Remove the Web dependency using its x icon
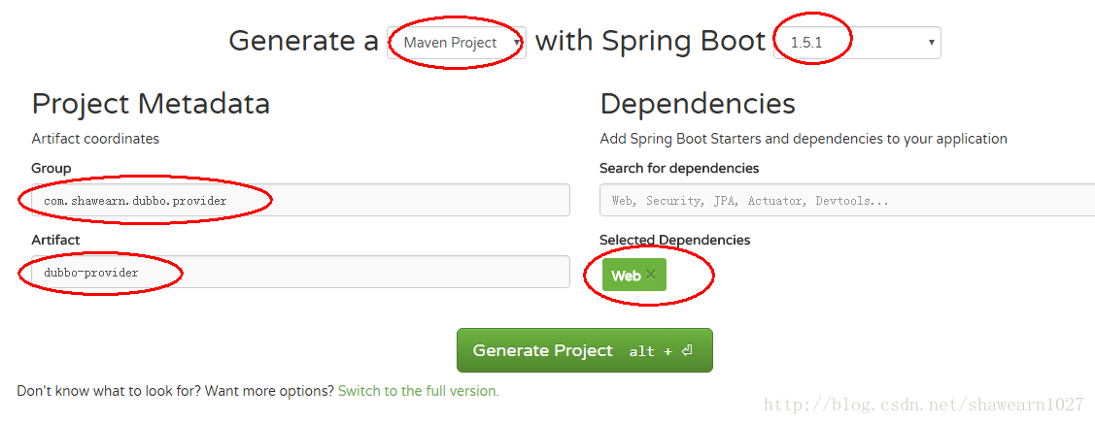Viewport: 1095px width, 424px height. pyautogui.click(x=651, y=274)
